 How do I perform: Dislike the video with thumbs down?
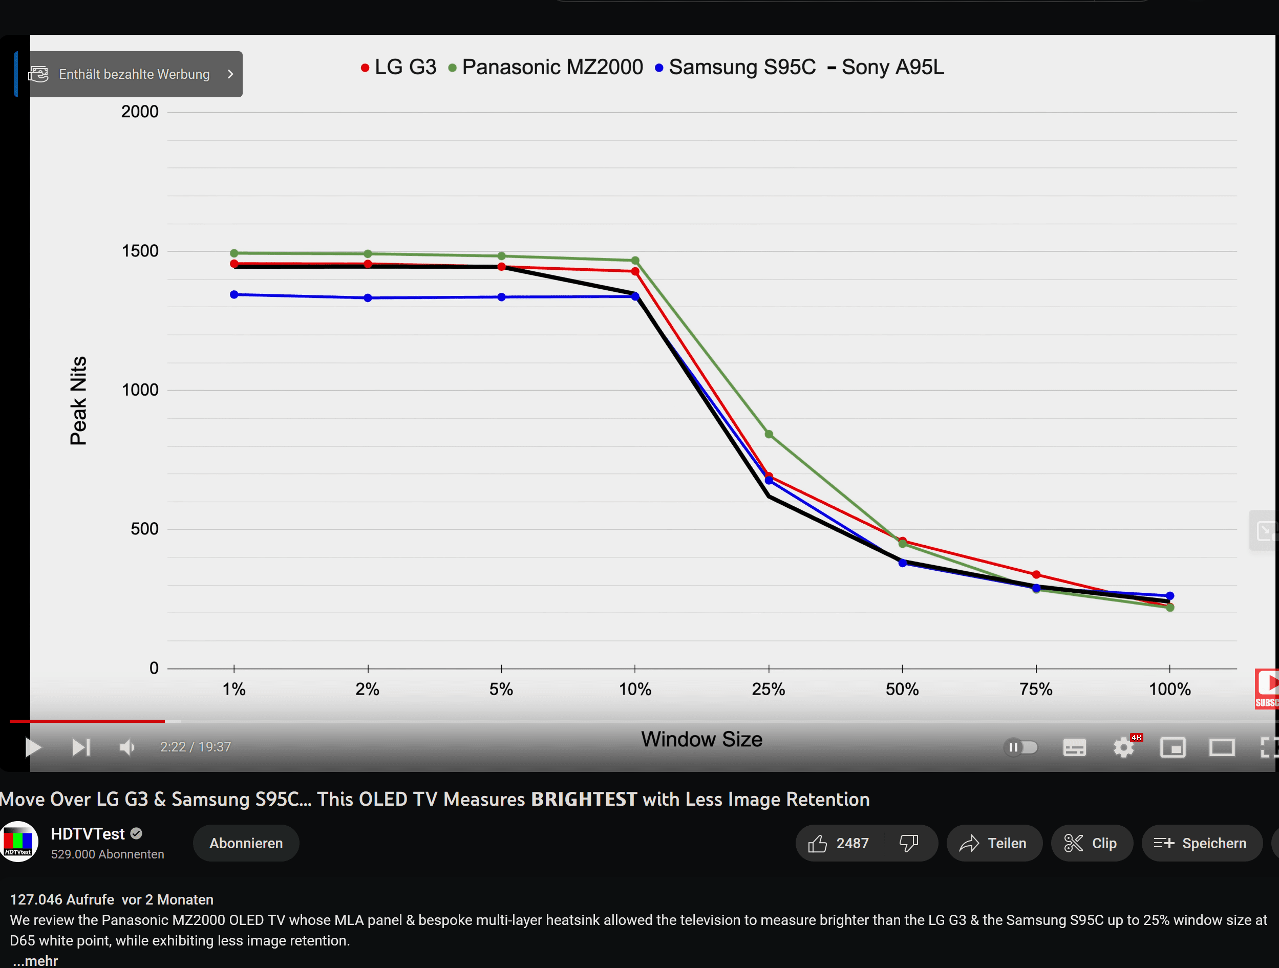click(x=909, y=843)
